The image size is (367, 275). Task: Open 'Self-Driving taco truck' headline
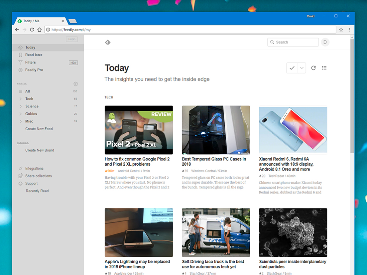[x=213, y=264]
